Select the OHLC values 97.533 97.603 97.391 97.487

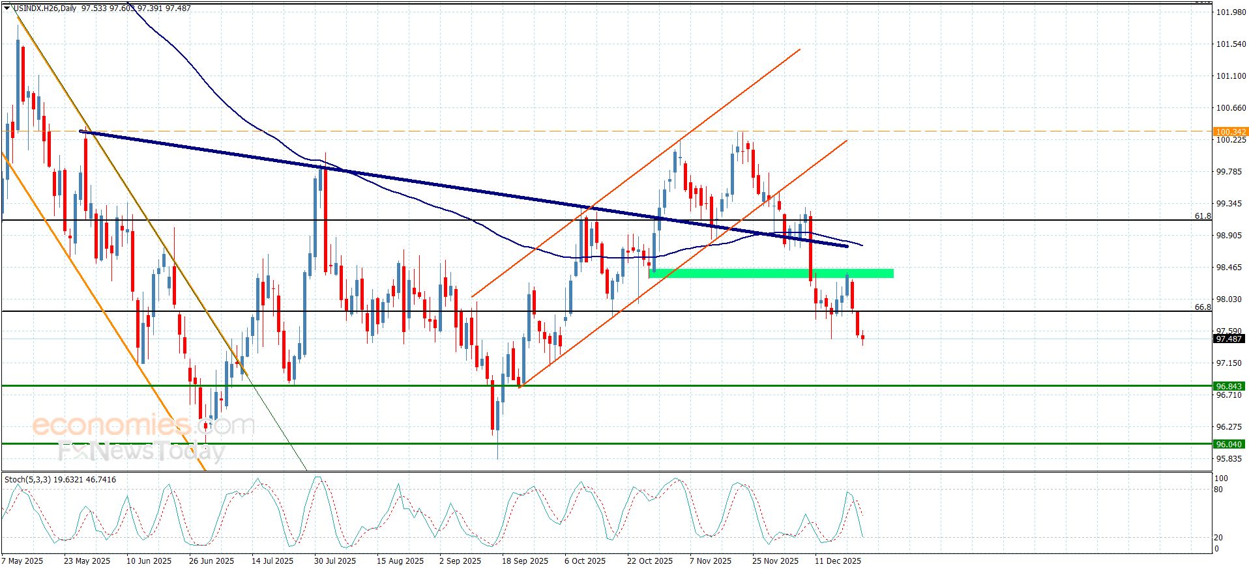pos(136,8)
